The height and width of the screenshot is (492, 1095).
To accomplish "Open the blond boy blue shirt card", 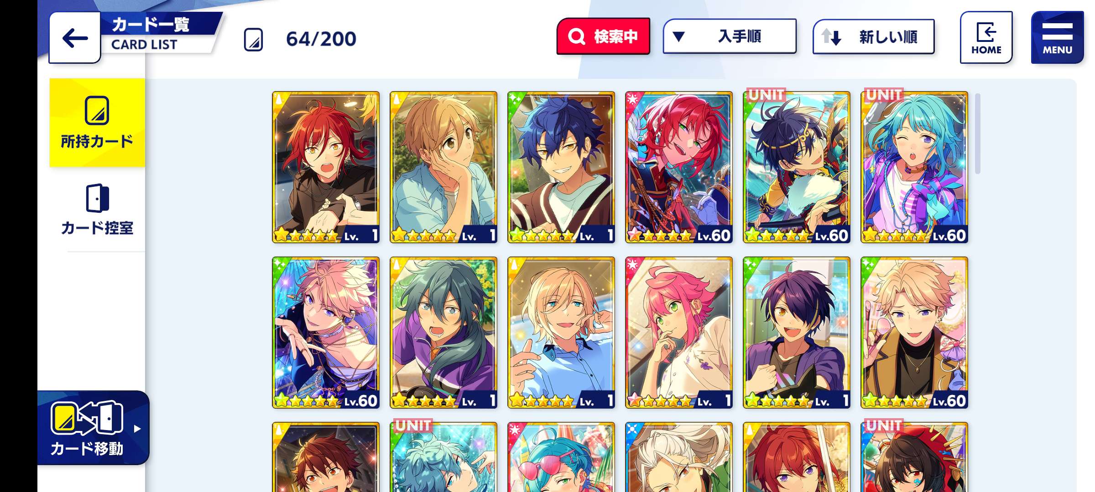I will [561, 333].
